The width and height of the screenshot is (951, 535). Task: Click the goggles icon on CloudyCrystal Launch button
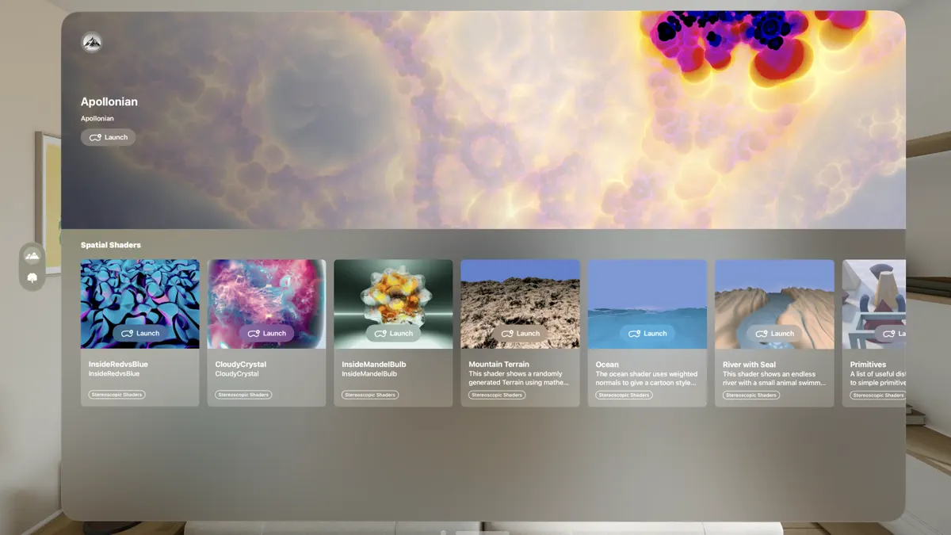point(254,334)
